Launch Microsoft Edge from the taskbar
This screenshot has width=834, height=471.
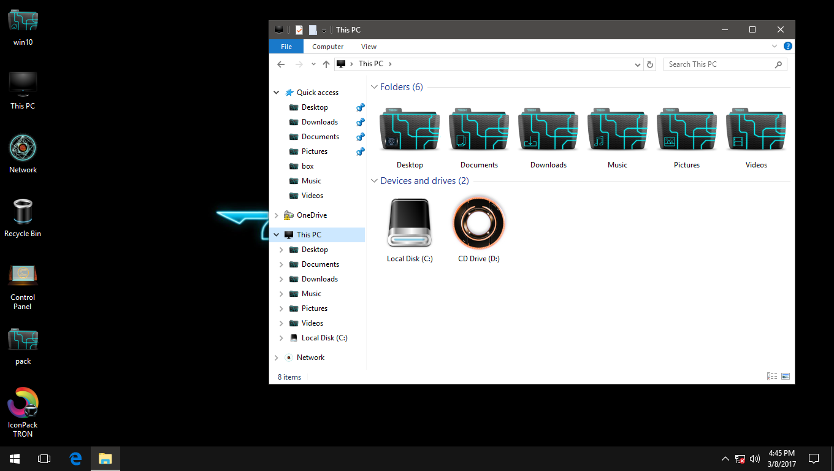pos(76,459)
